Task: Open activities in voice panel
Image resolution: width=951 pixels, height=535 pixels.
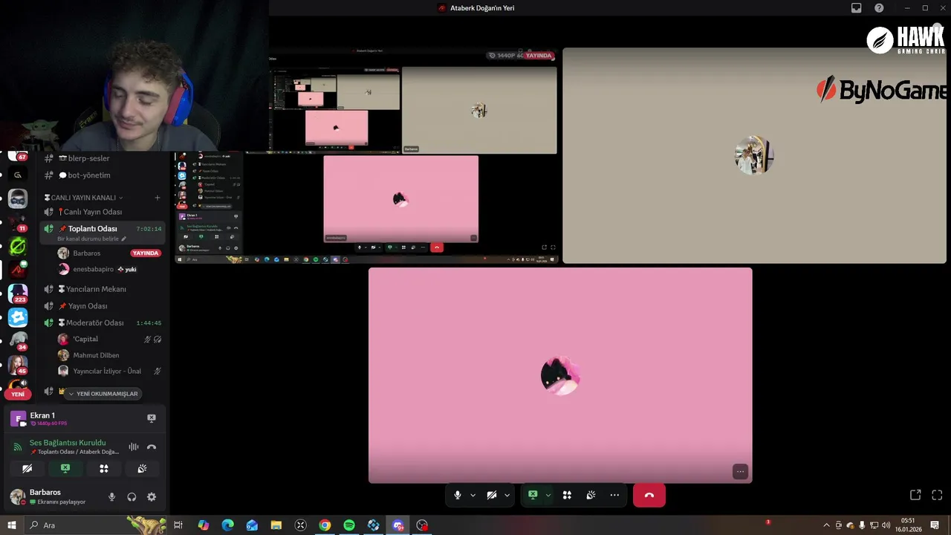Action: point(104,469)
